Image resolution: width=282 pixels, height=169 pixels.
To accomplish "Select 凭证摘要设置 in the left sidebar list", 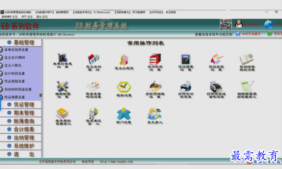I will [15, 97].
